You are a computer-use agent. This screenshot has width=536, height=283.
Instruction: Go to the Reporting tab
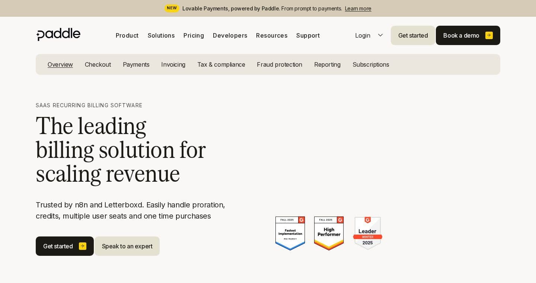[x=327, y=64]
